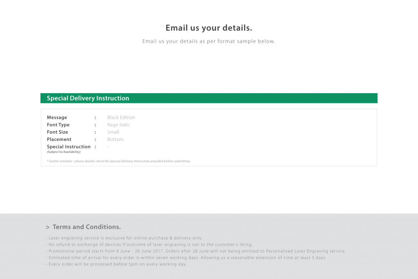Select the 'Small' font size value

[113, 132]
